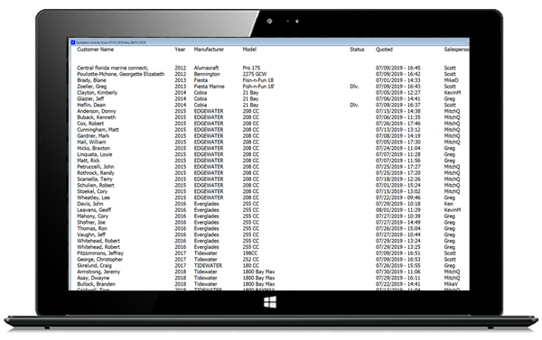The width and height of the screenshot is (542, 340).
Task: Select the Leavens, Geoff customer row
Action: click(269, 210)
